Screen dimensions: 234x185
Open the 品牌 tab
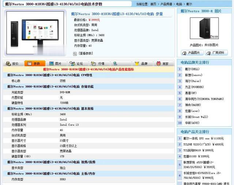tap(142, 64)
